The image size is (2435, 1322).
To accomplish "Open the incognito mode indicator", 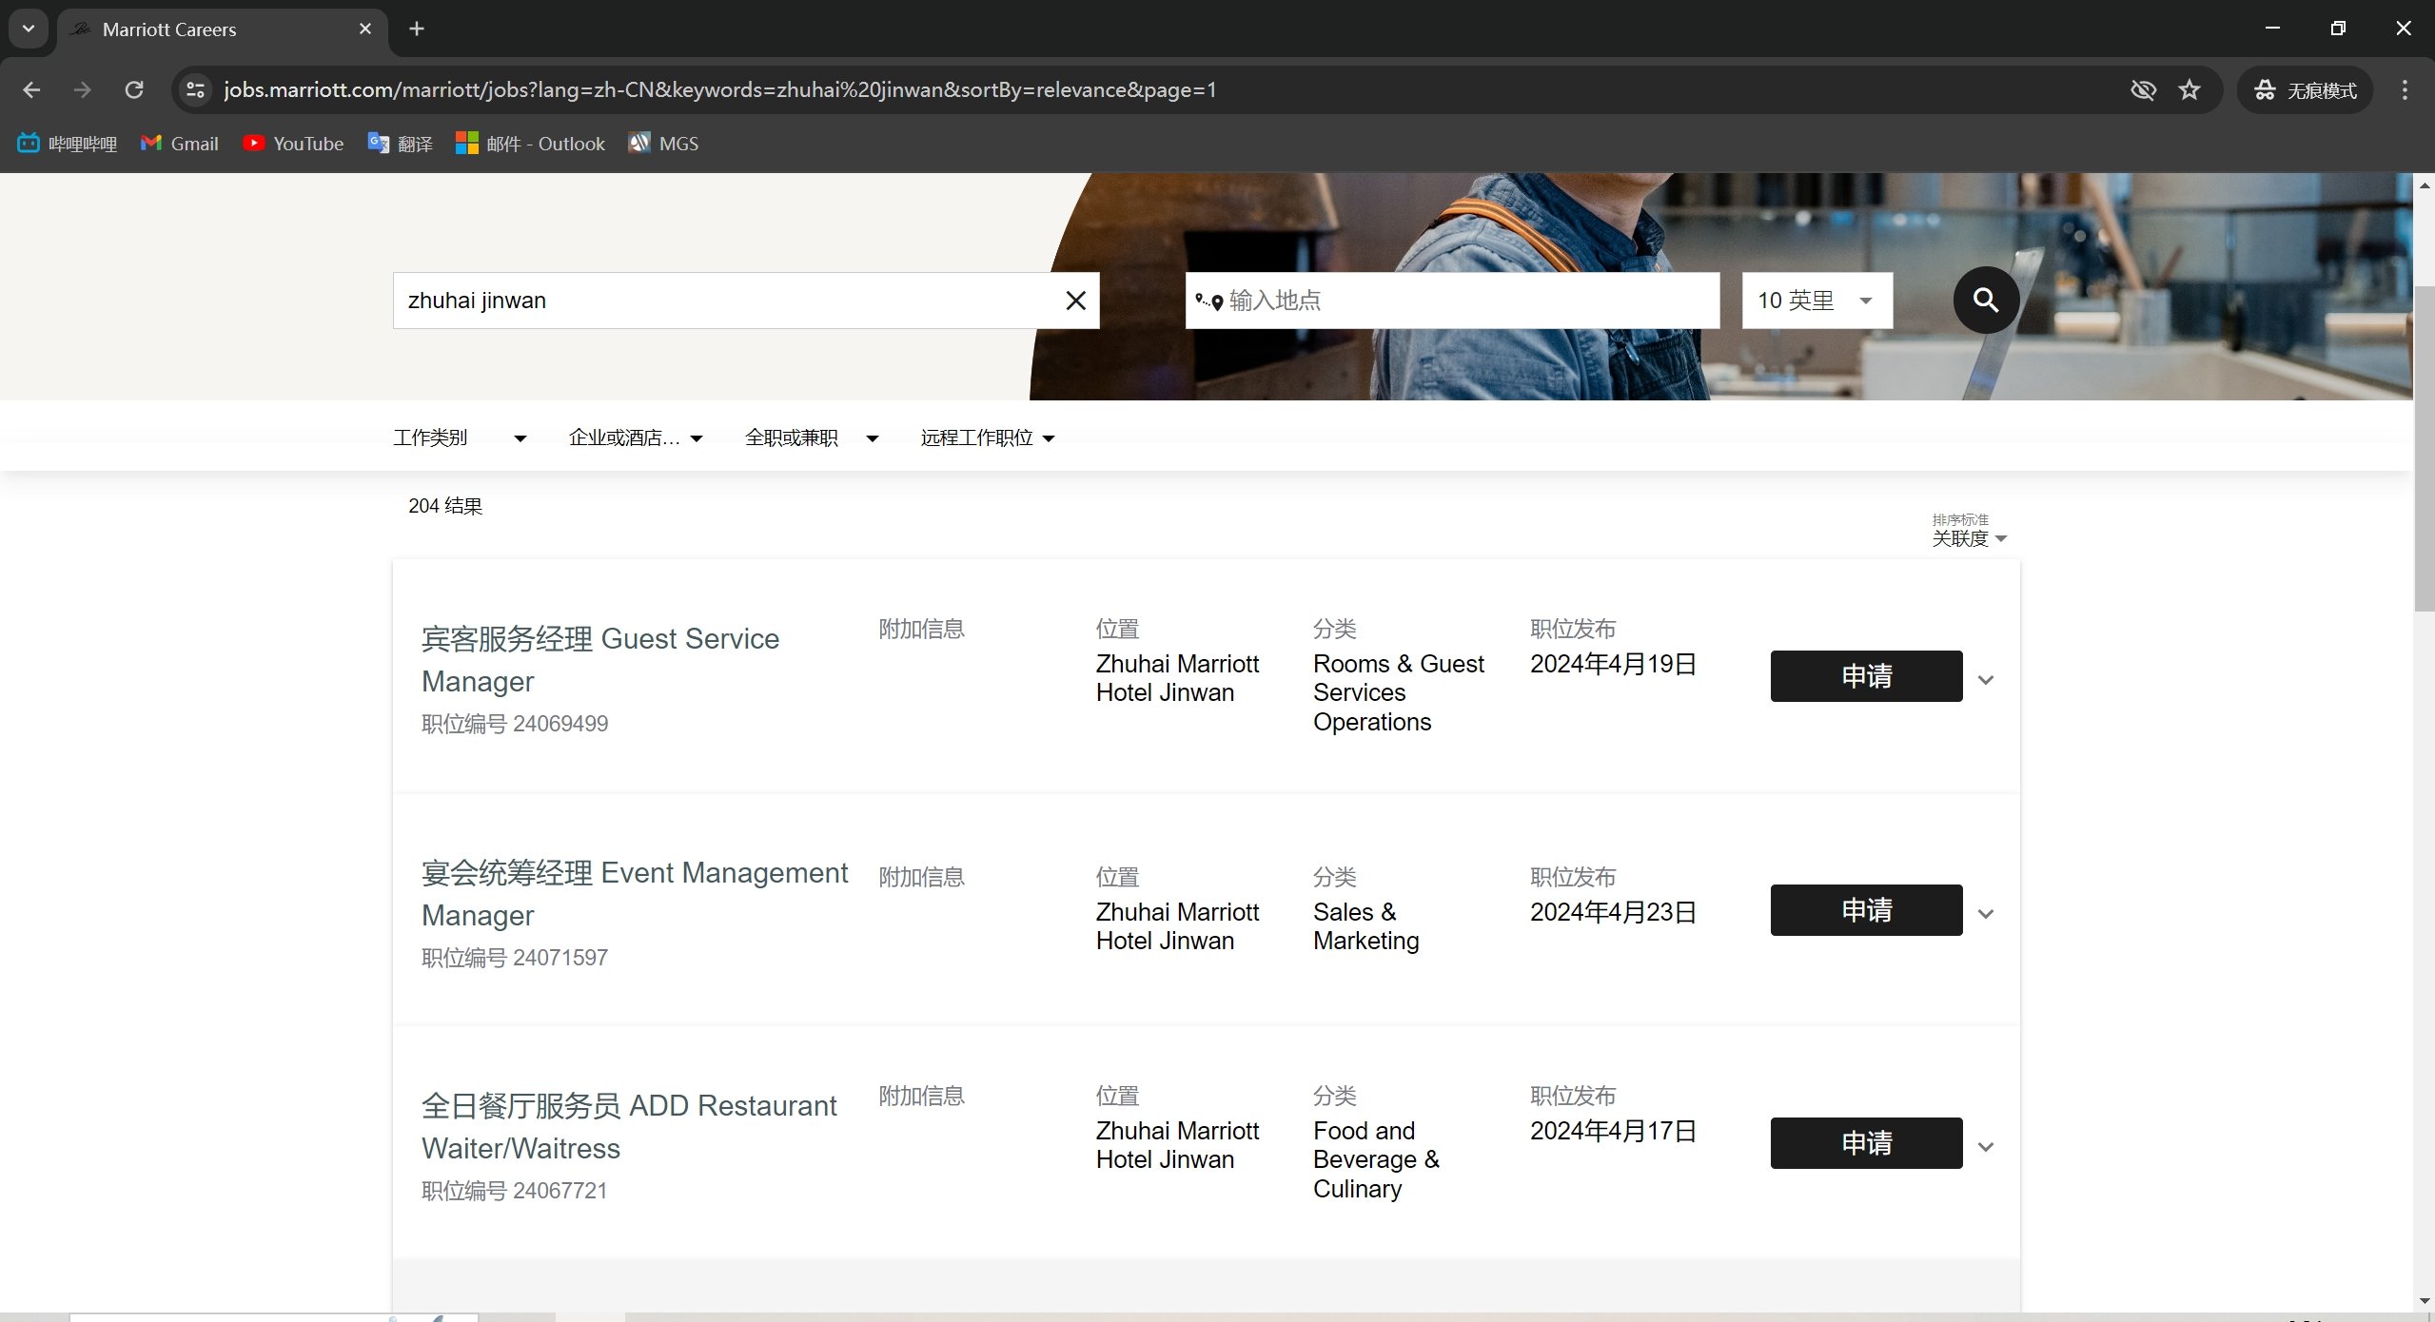I will (2305, 89).
